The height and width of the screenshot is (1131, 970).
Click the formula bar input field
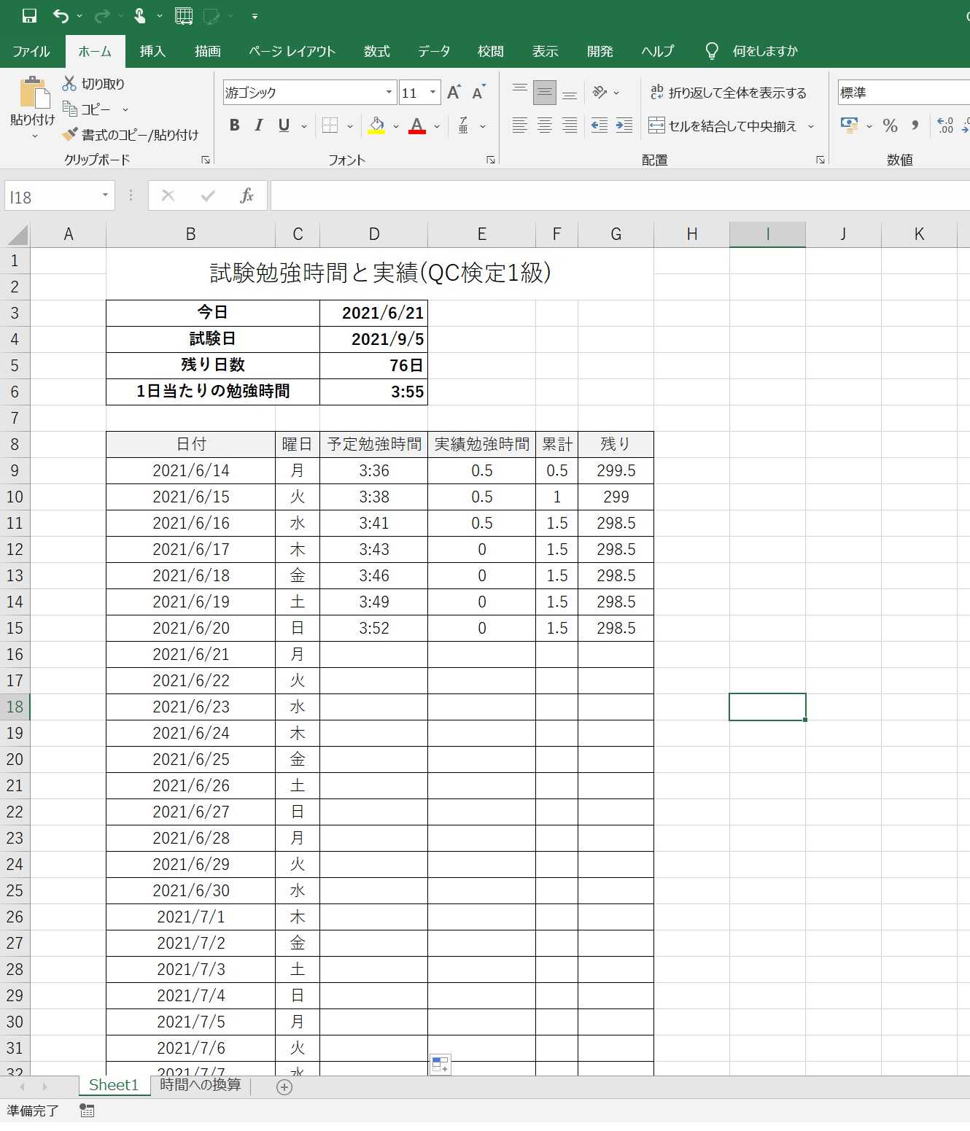coord(620,195)
